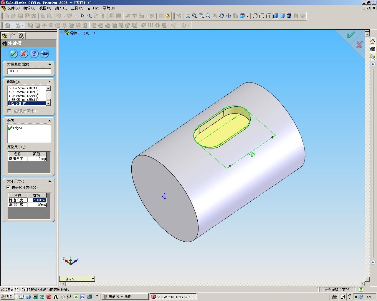This screenshot has width=377, height=301.
Task: Click the View Orientation icon
Action: tap(188, 16)
